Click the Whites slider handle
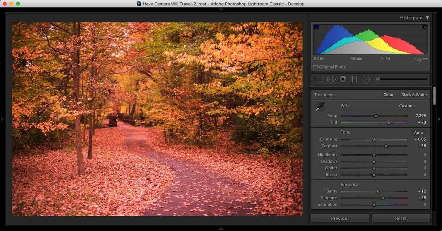Image resolution: width=442 pixels, height=231 pixels. (374, 168)
